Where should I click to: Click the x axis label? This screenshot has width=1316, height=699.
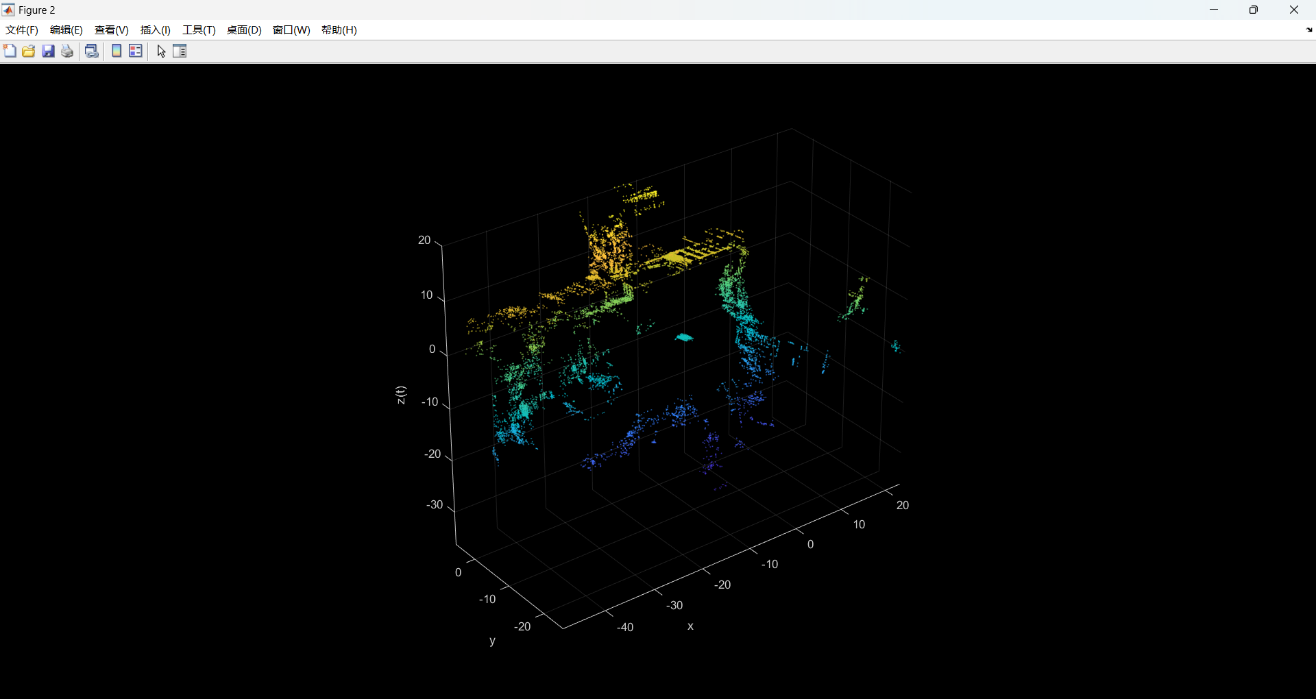pyautogui.click(x=690, y=626)
